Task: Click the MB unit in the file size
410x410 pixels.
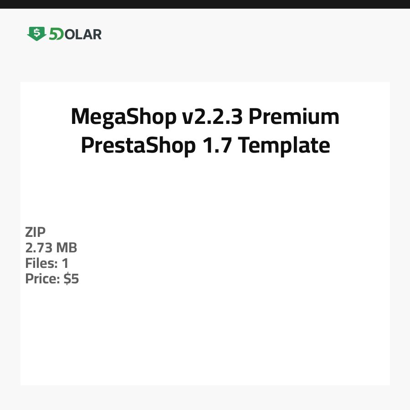Action: point(67,248)
